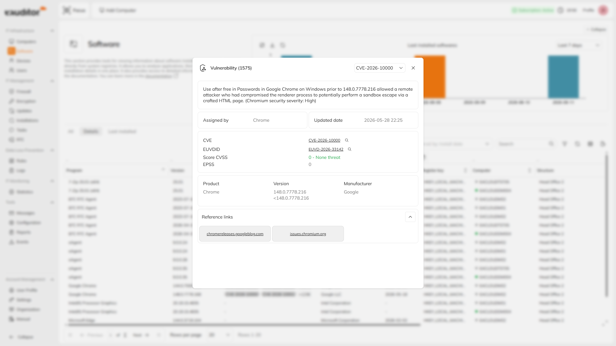Open chromereleases.googleblog.com reference
Screen dimensions: 616x346
pyautogui.click(x=235, y=234)
